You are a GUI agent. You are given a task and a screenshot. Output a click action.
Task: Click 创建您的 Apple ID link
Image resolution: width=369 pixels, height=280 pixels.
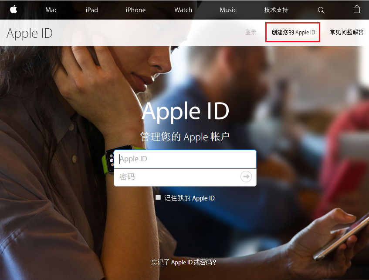293,33
